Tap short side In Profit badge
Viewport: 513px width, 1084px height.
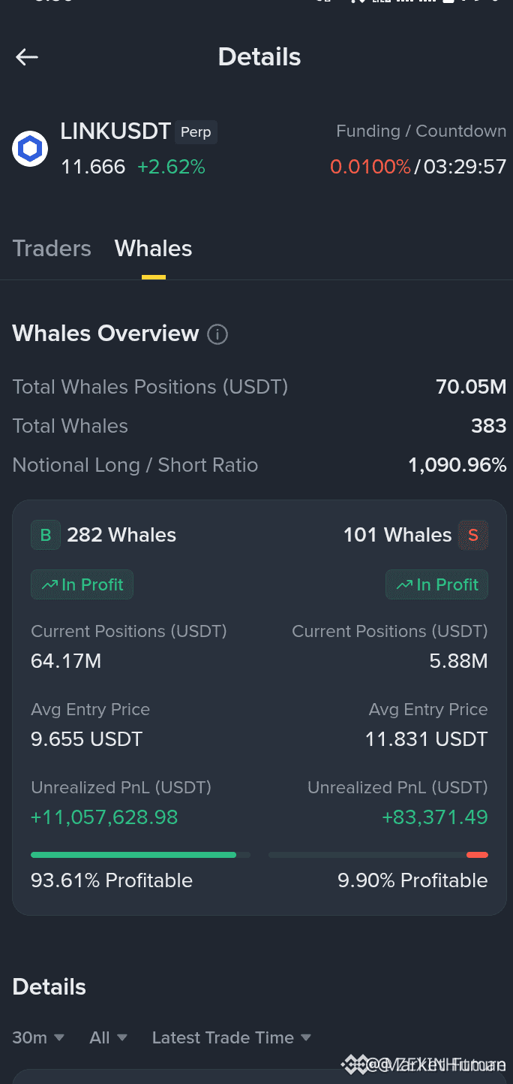[x=436, y=584]
